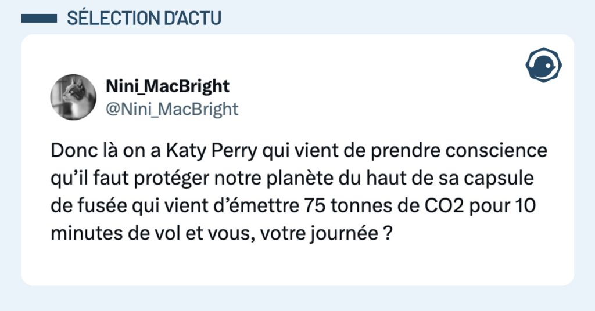Open the cat profile picture avatar
Viewport: 595px width, 311px height.
point(73,97)
